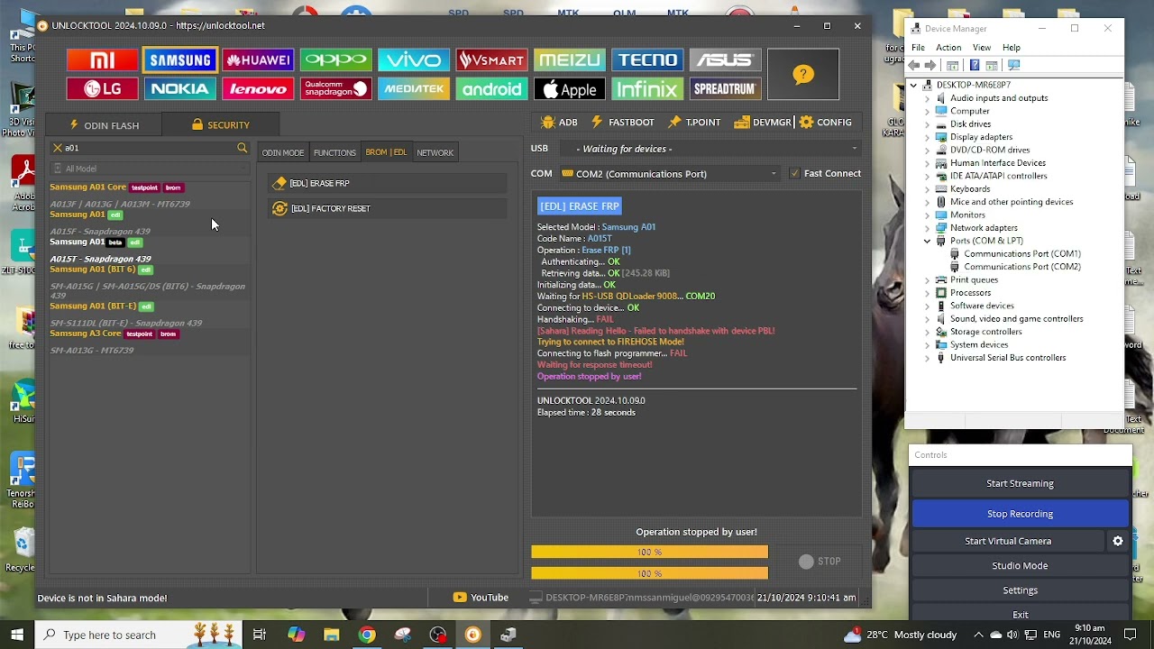1154x649 pixels.
Task: Select the ASUS brand tile
Action: (725, 60)
